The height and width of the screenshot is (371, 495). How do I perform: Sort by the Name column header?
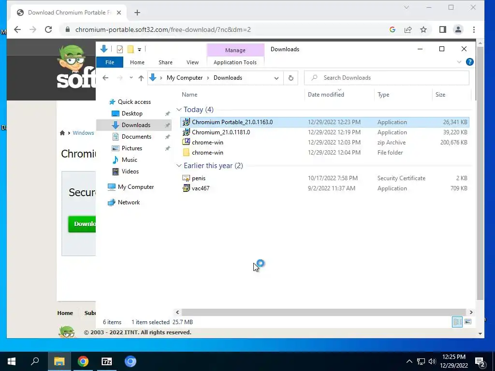point(189,95)
